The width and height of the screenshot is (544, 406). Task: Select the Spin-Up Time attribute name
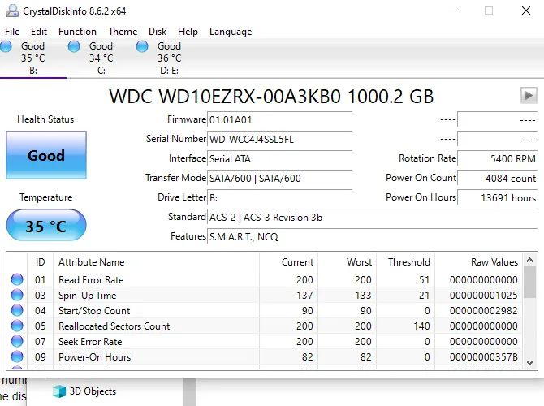point(88,296)
